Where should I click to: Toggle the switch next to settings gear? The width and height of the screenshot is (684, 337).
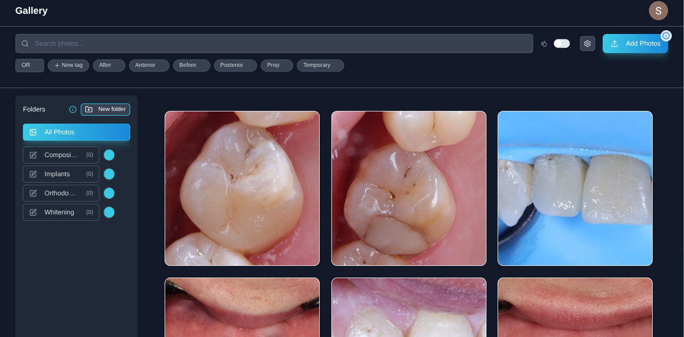tap(561, 44)
